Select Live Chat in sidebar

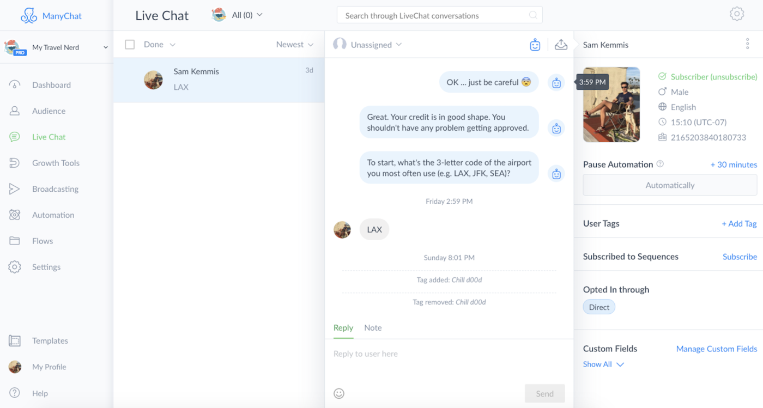click(x=49, y=137)
